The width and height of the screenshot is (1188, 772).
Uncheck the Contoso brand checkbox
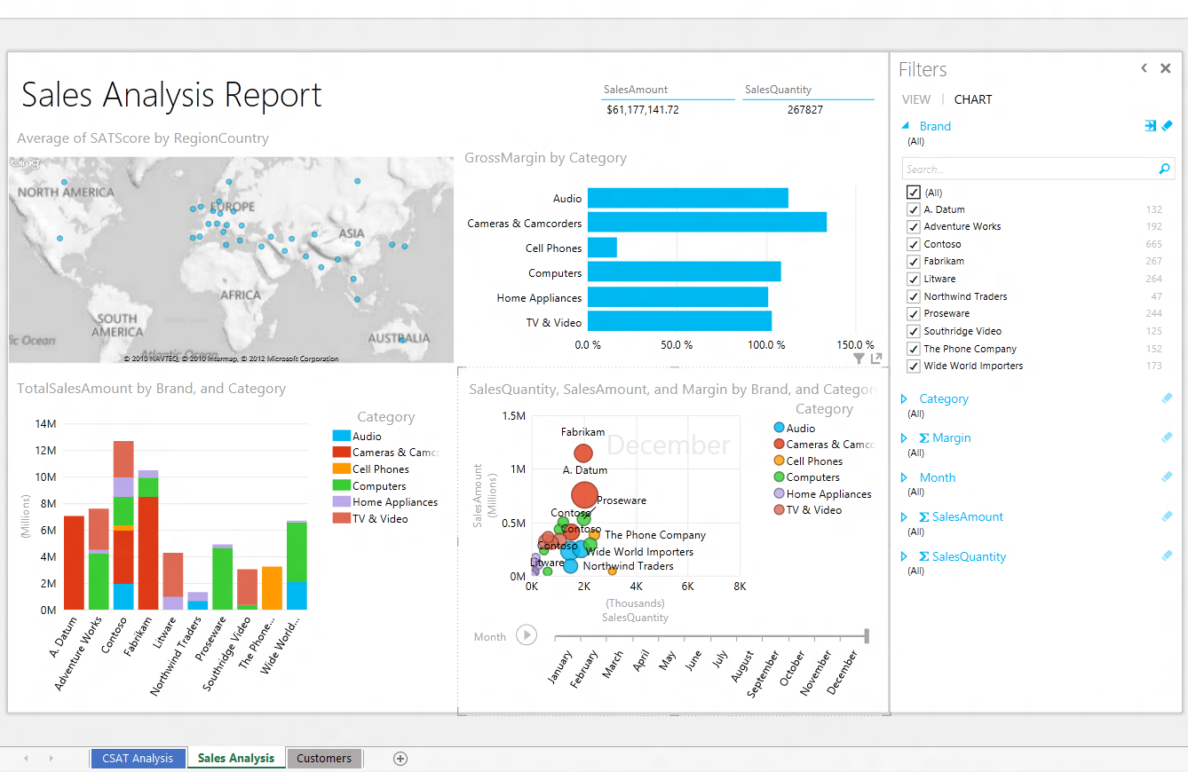pos(913,244)
